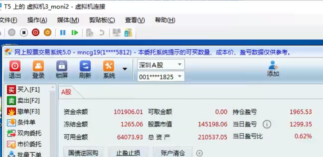Refresh data with 刷新 icon

[x=85, y=70]
